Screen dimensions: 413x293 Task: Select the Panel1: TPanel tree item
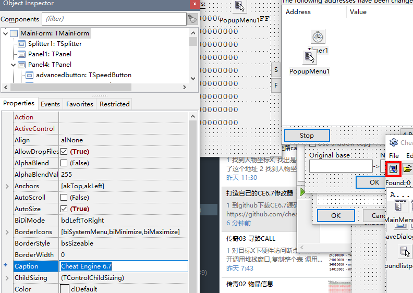tap(50, 54)
